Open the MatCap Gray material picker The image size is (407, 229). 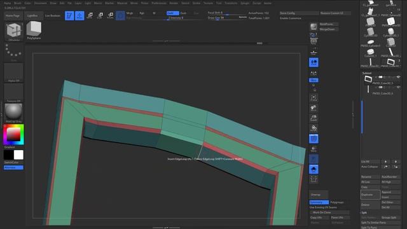pyautogui.click(x=14, y=113)
